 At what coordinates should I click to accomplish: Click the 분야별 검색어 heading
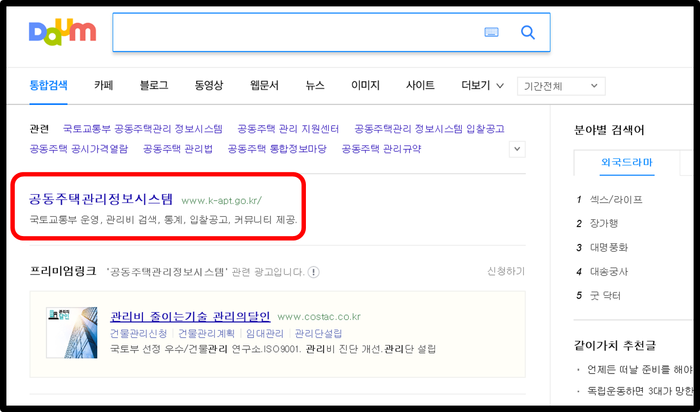coord(609,130)
